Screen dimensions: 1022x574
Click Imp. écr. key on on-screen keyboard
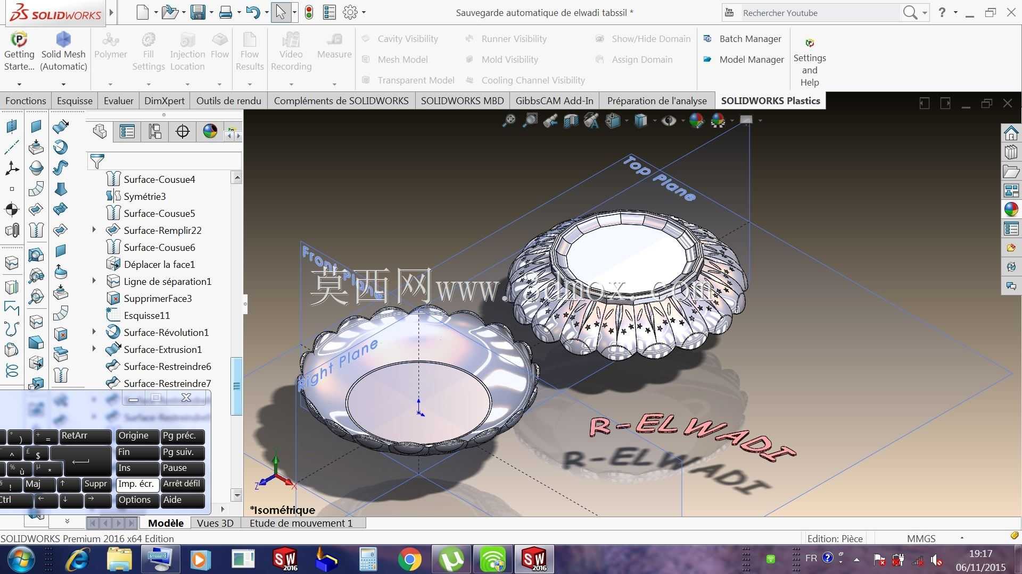click(137, 484)
